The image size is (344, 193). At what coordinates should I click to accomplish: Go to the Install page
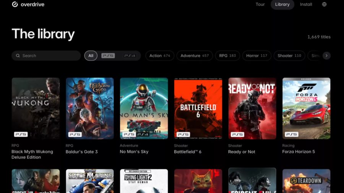pyautogui.click(x=306, y=4)
